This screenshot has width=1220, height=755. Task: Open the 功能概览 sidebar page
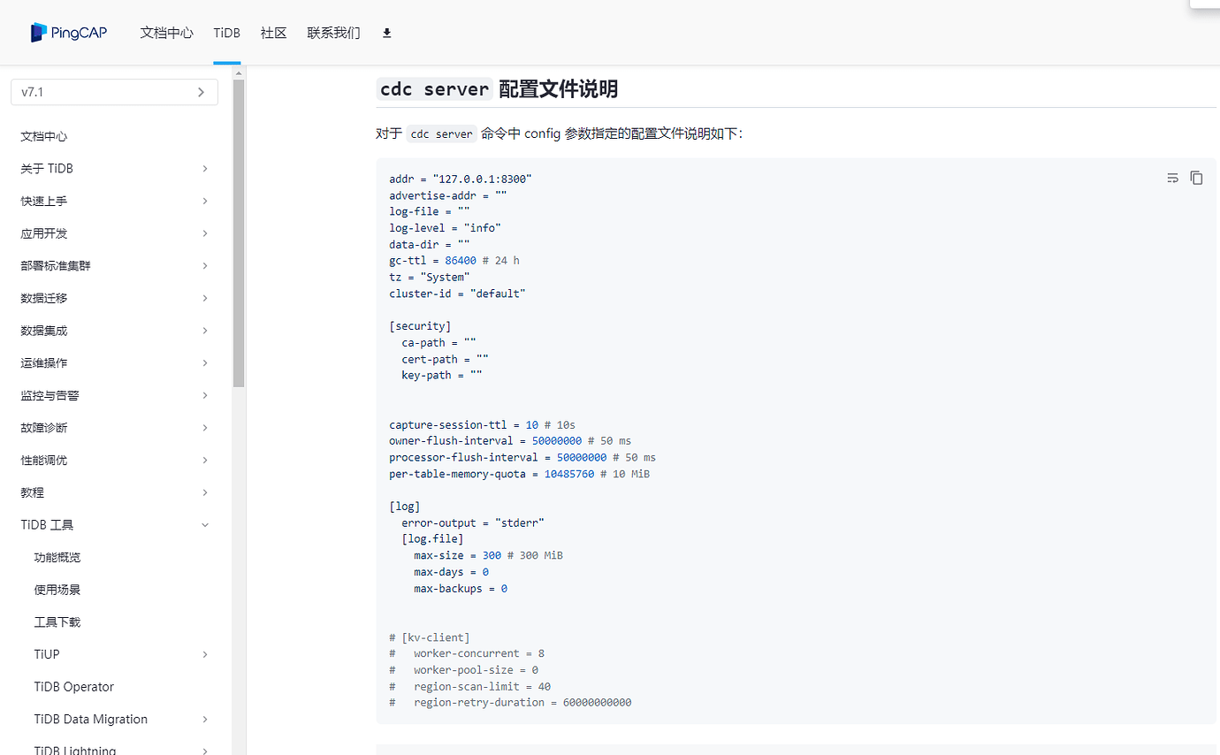57,558
